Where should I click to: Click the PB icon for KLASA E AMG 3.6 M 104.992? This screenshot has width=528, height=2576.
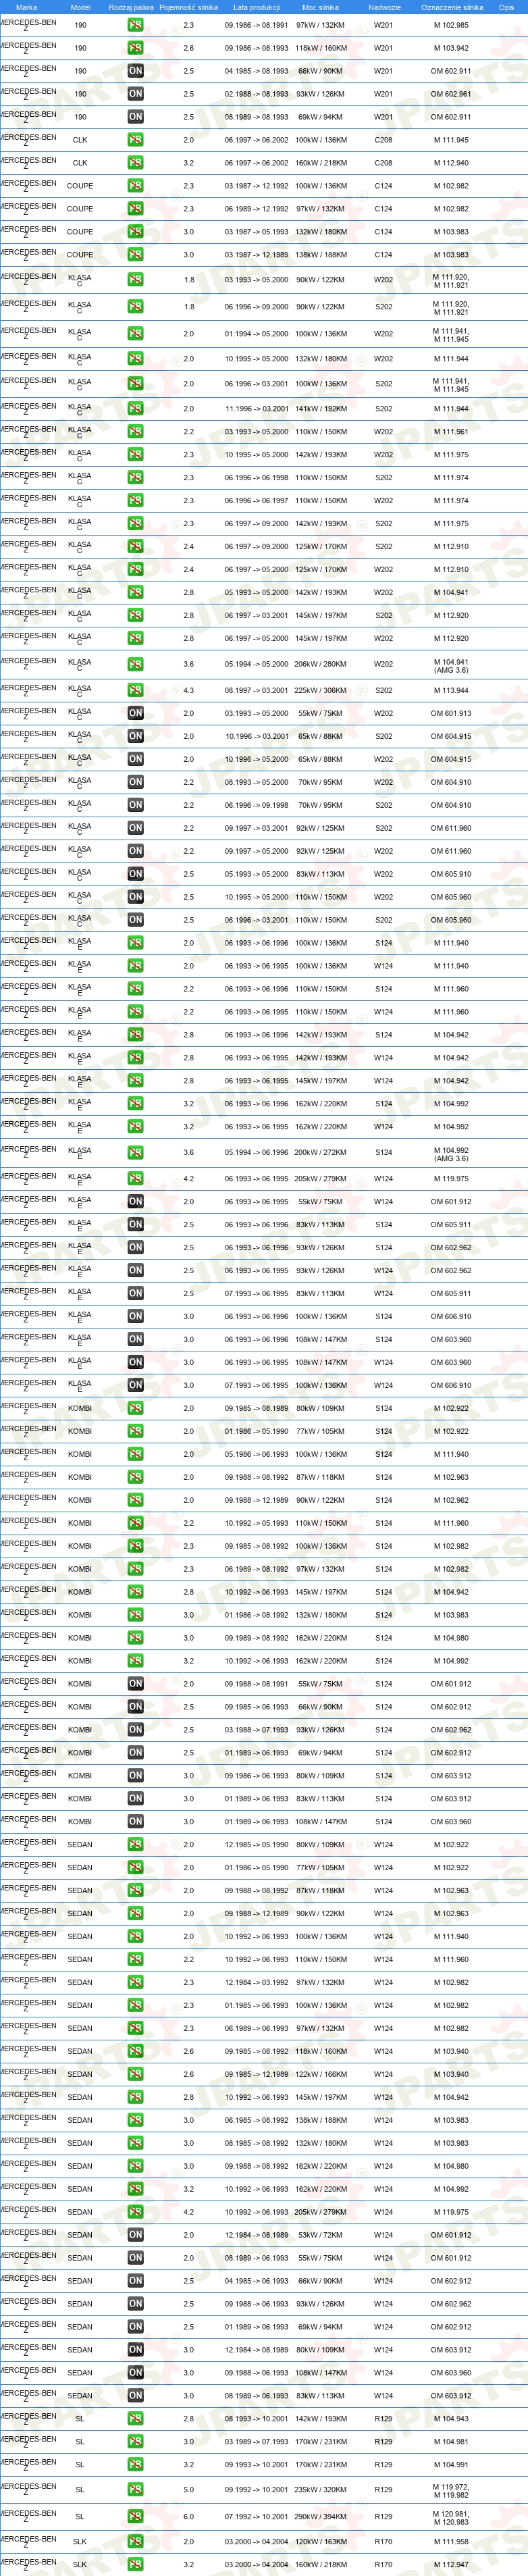135,1152
